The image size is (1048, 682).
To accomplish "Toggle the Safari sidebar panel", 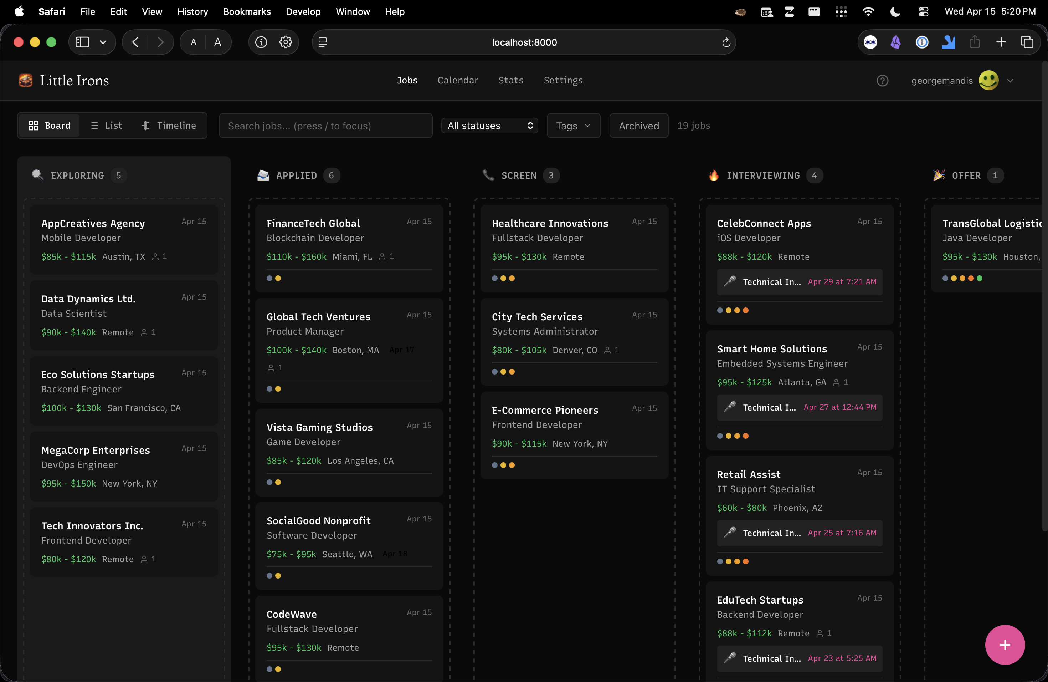I will tap(82, 42).
